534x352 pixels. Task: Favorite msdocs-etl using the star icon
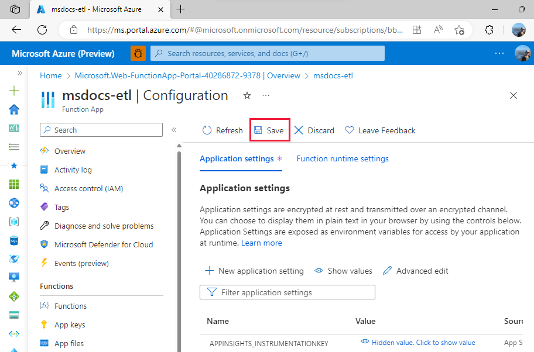tap(247, 95)
